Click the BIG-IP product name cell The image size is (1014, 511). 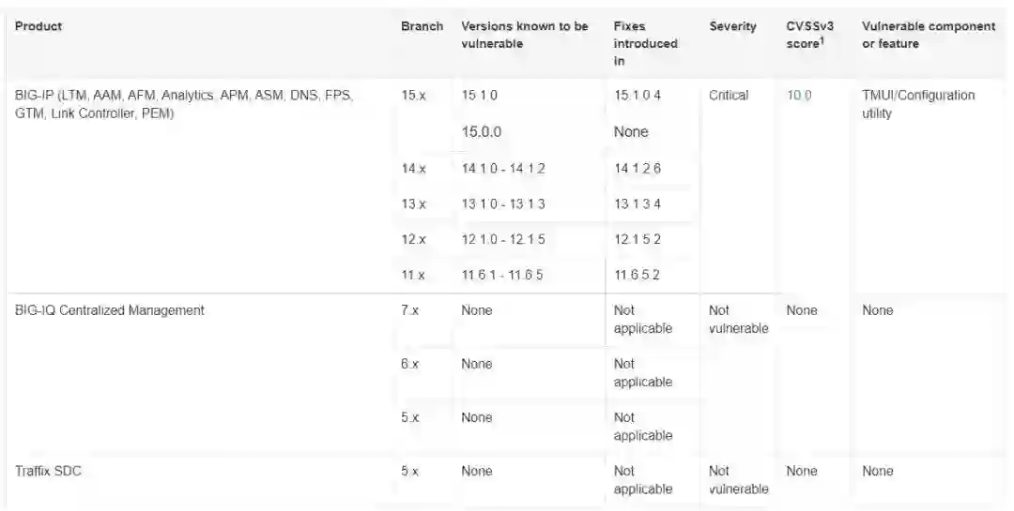click(x=184, y=104)
